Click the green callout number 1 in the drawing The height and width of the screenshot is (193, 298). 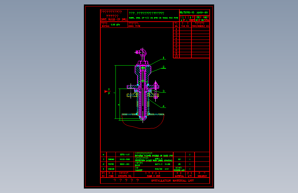coord(164,58)
